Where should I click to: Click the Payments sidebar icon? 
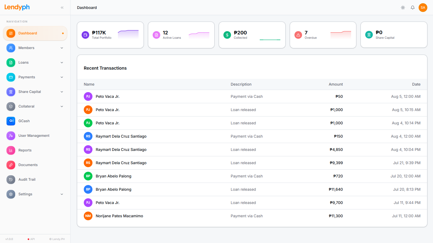(11, 77)
